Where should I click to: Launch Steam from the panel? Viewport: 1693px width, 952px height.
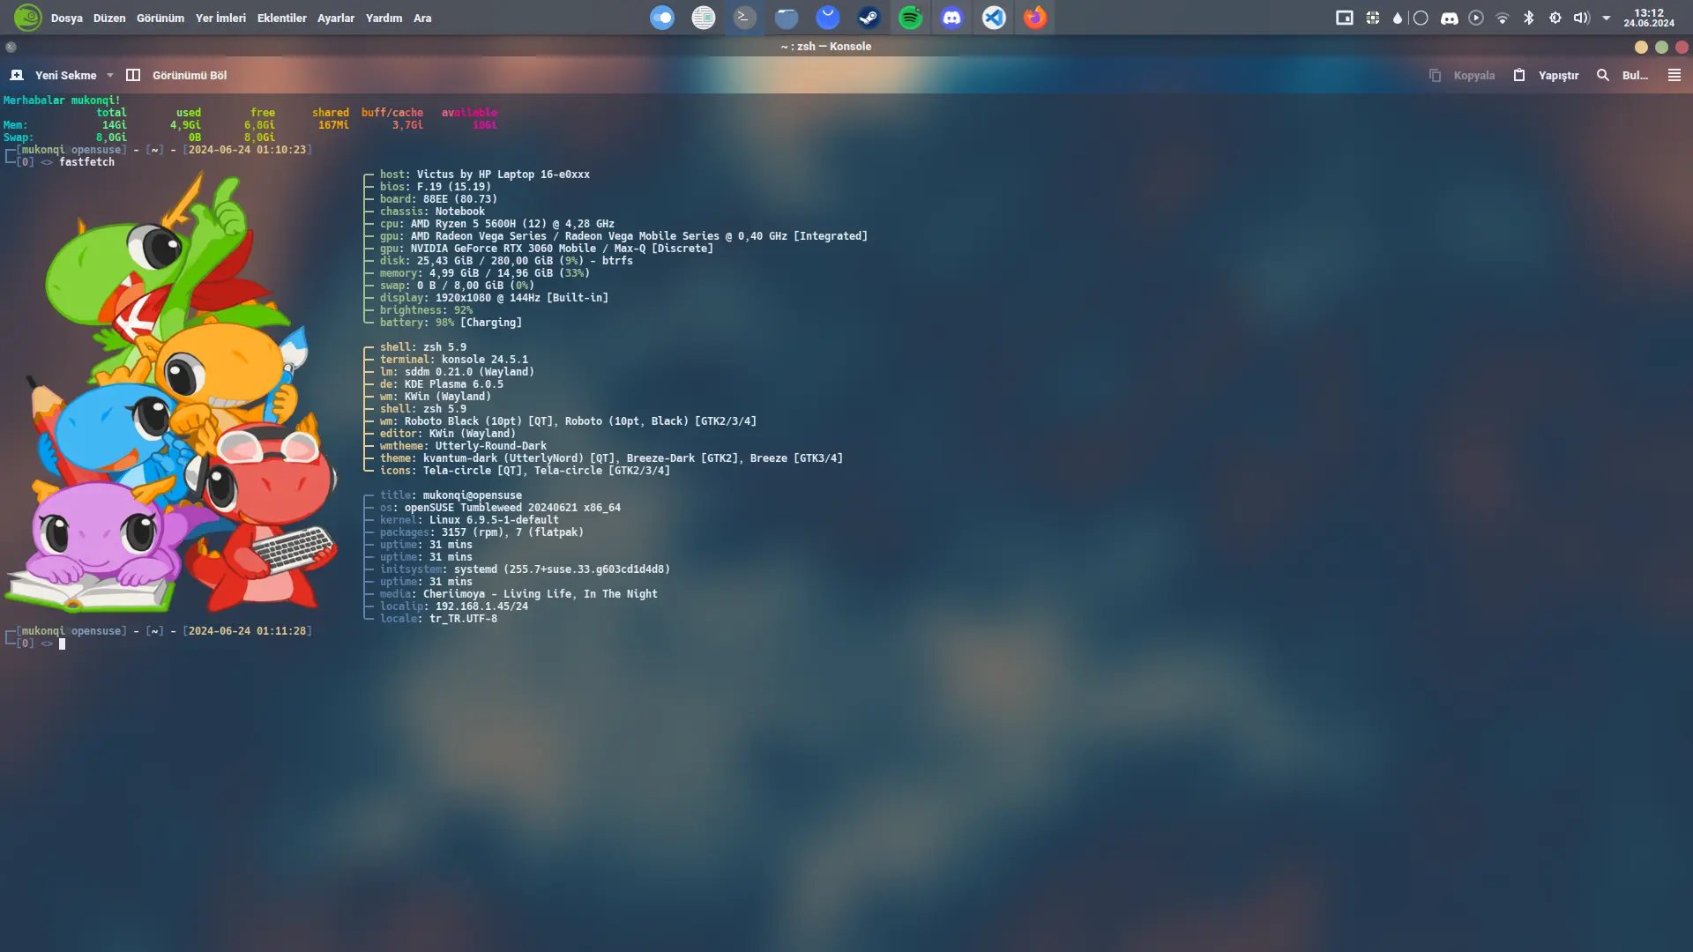(869, 18)
